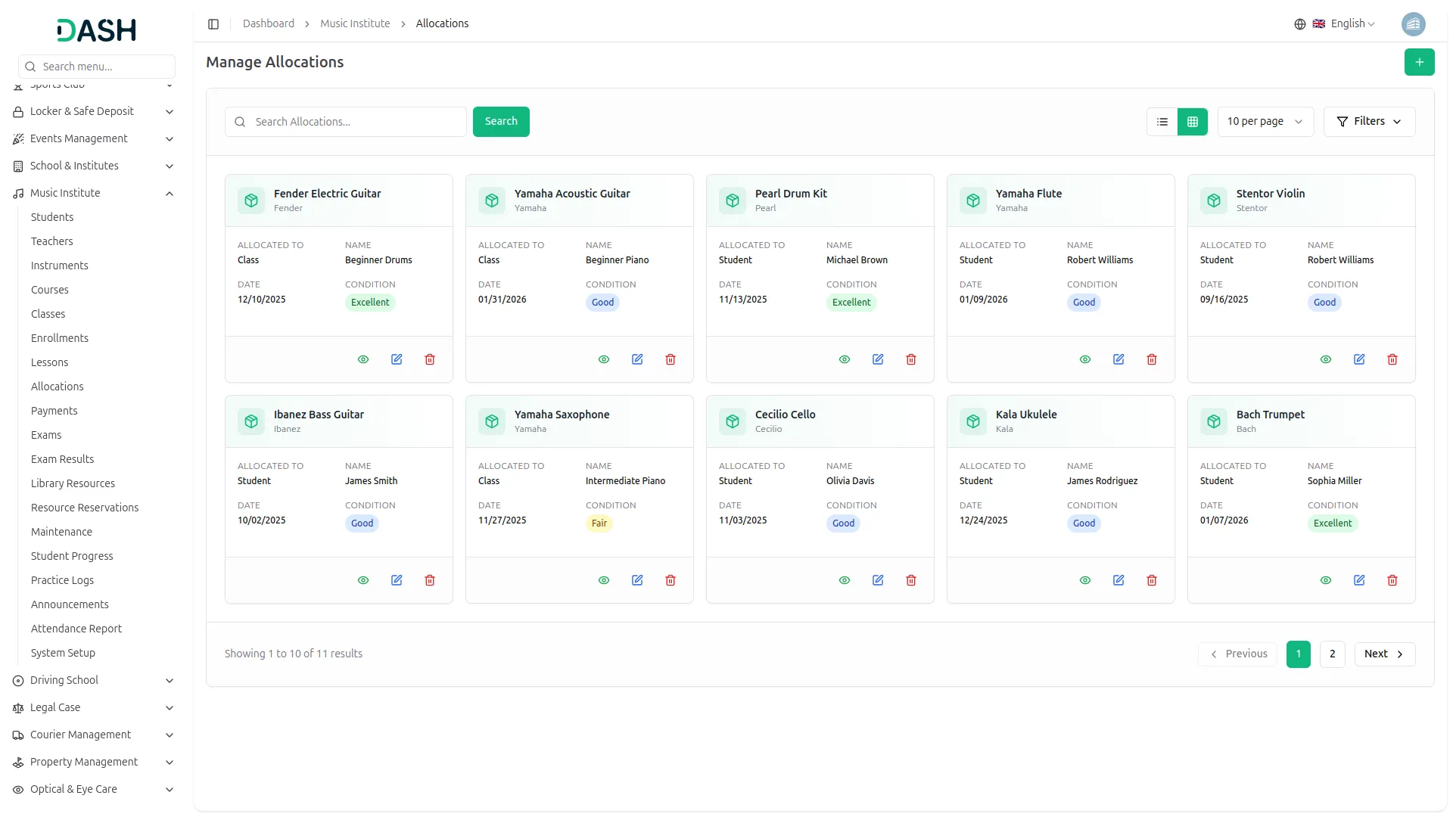This screenshot has width=1453, height=817.
Task: Collapse the Music Institute sidebar section
Action: tap(170, 194)
